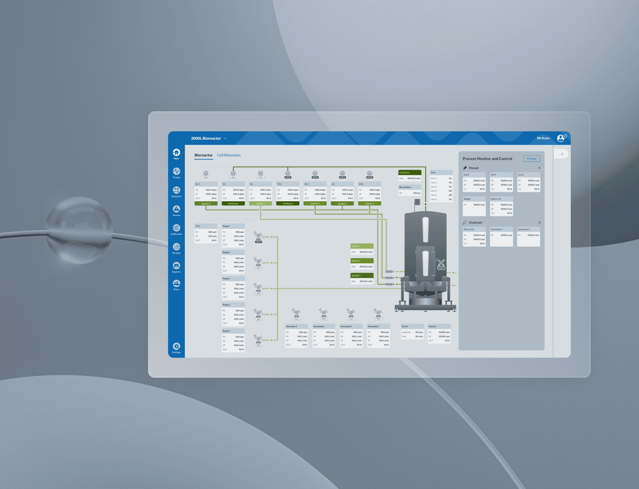The width and height of the screenshot is (639, 489).
Task: Switch to the Cell Retention tab
Action: pos(229,155)
